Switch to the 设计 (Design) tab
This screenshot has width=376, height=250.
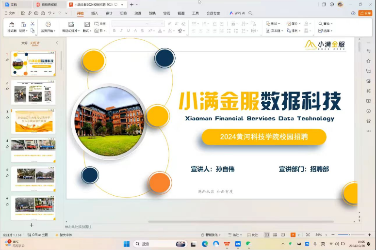click(109, 13)
